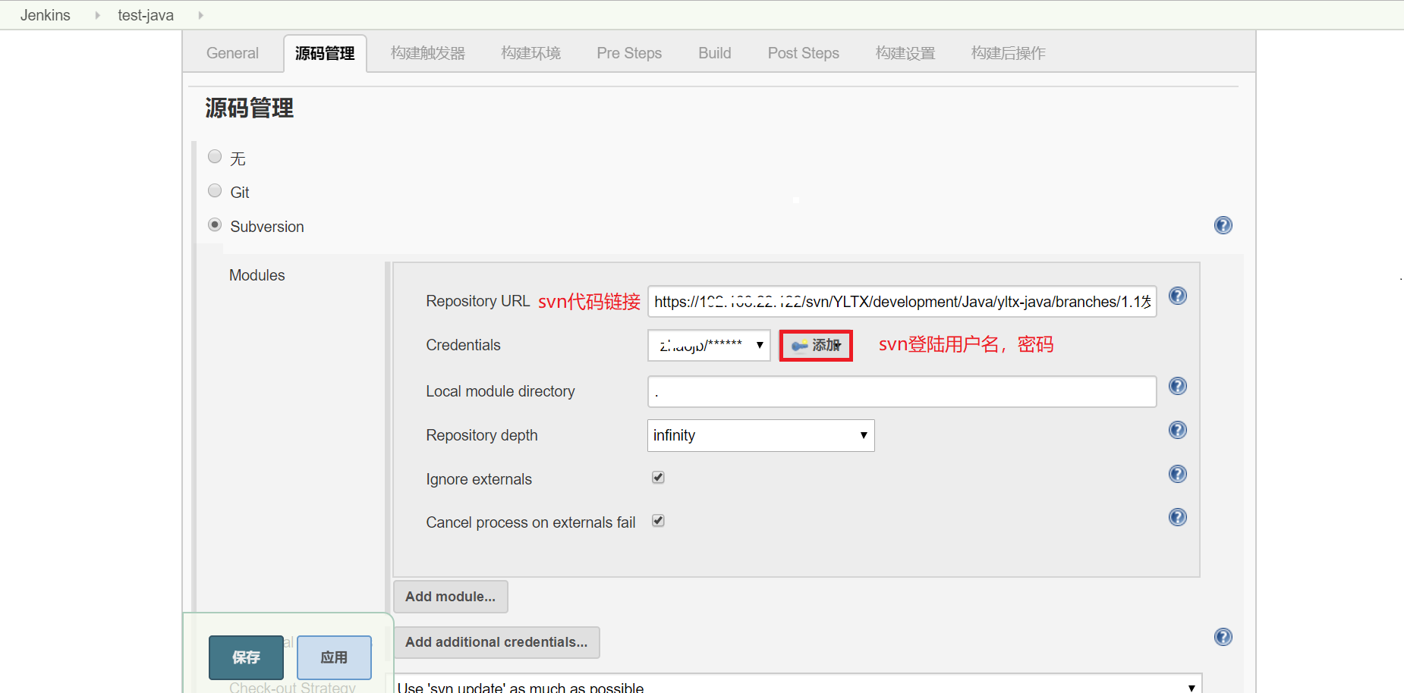
Task: Click the 保存 (Save) button
Action: pyautogui.click(x=246, y=657)
